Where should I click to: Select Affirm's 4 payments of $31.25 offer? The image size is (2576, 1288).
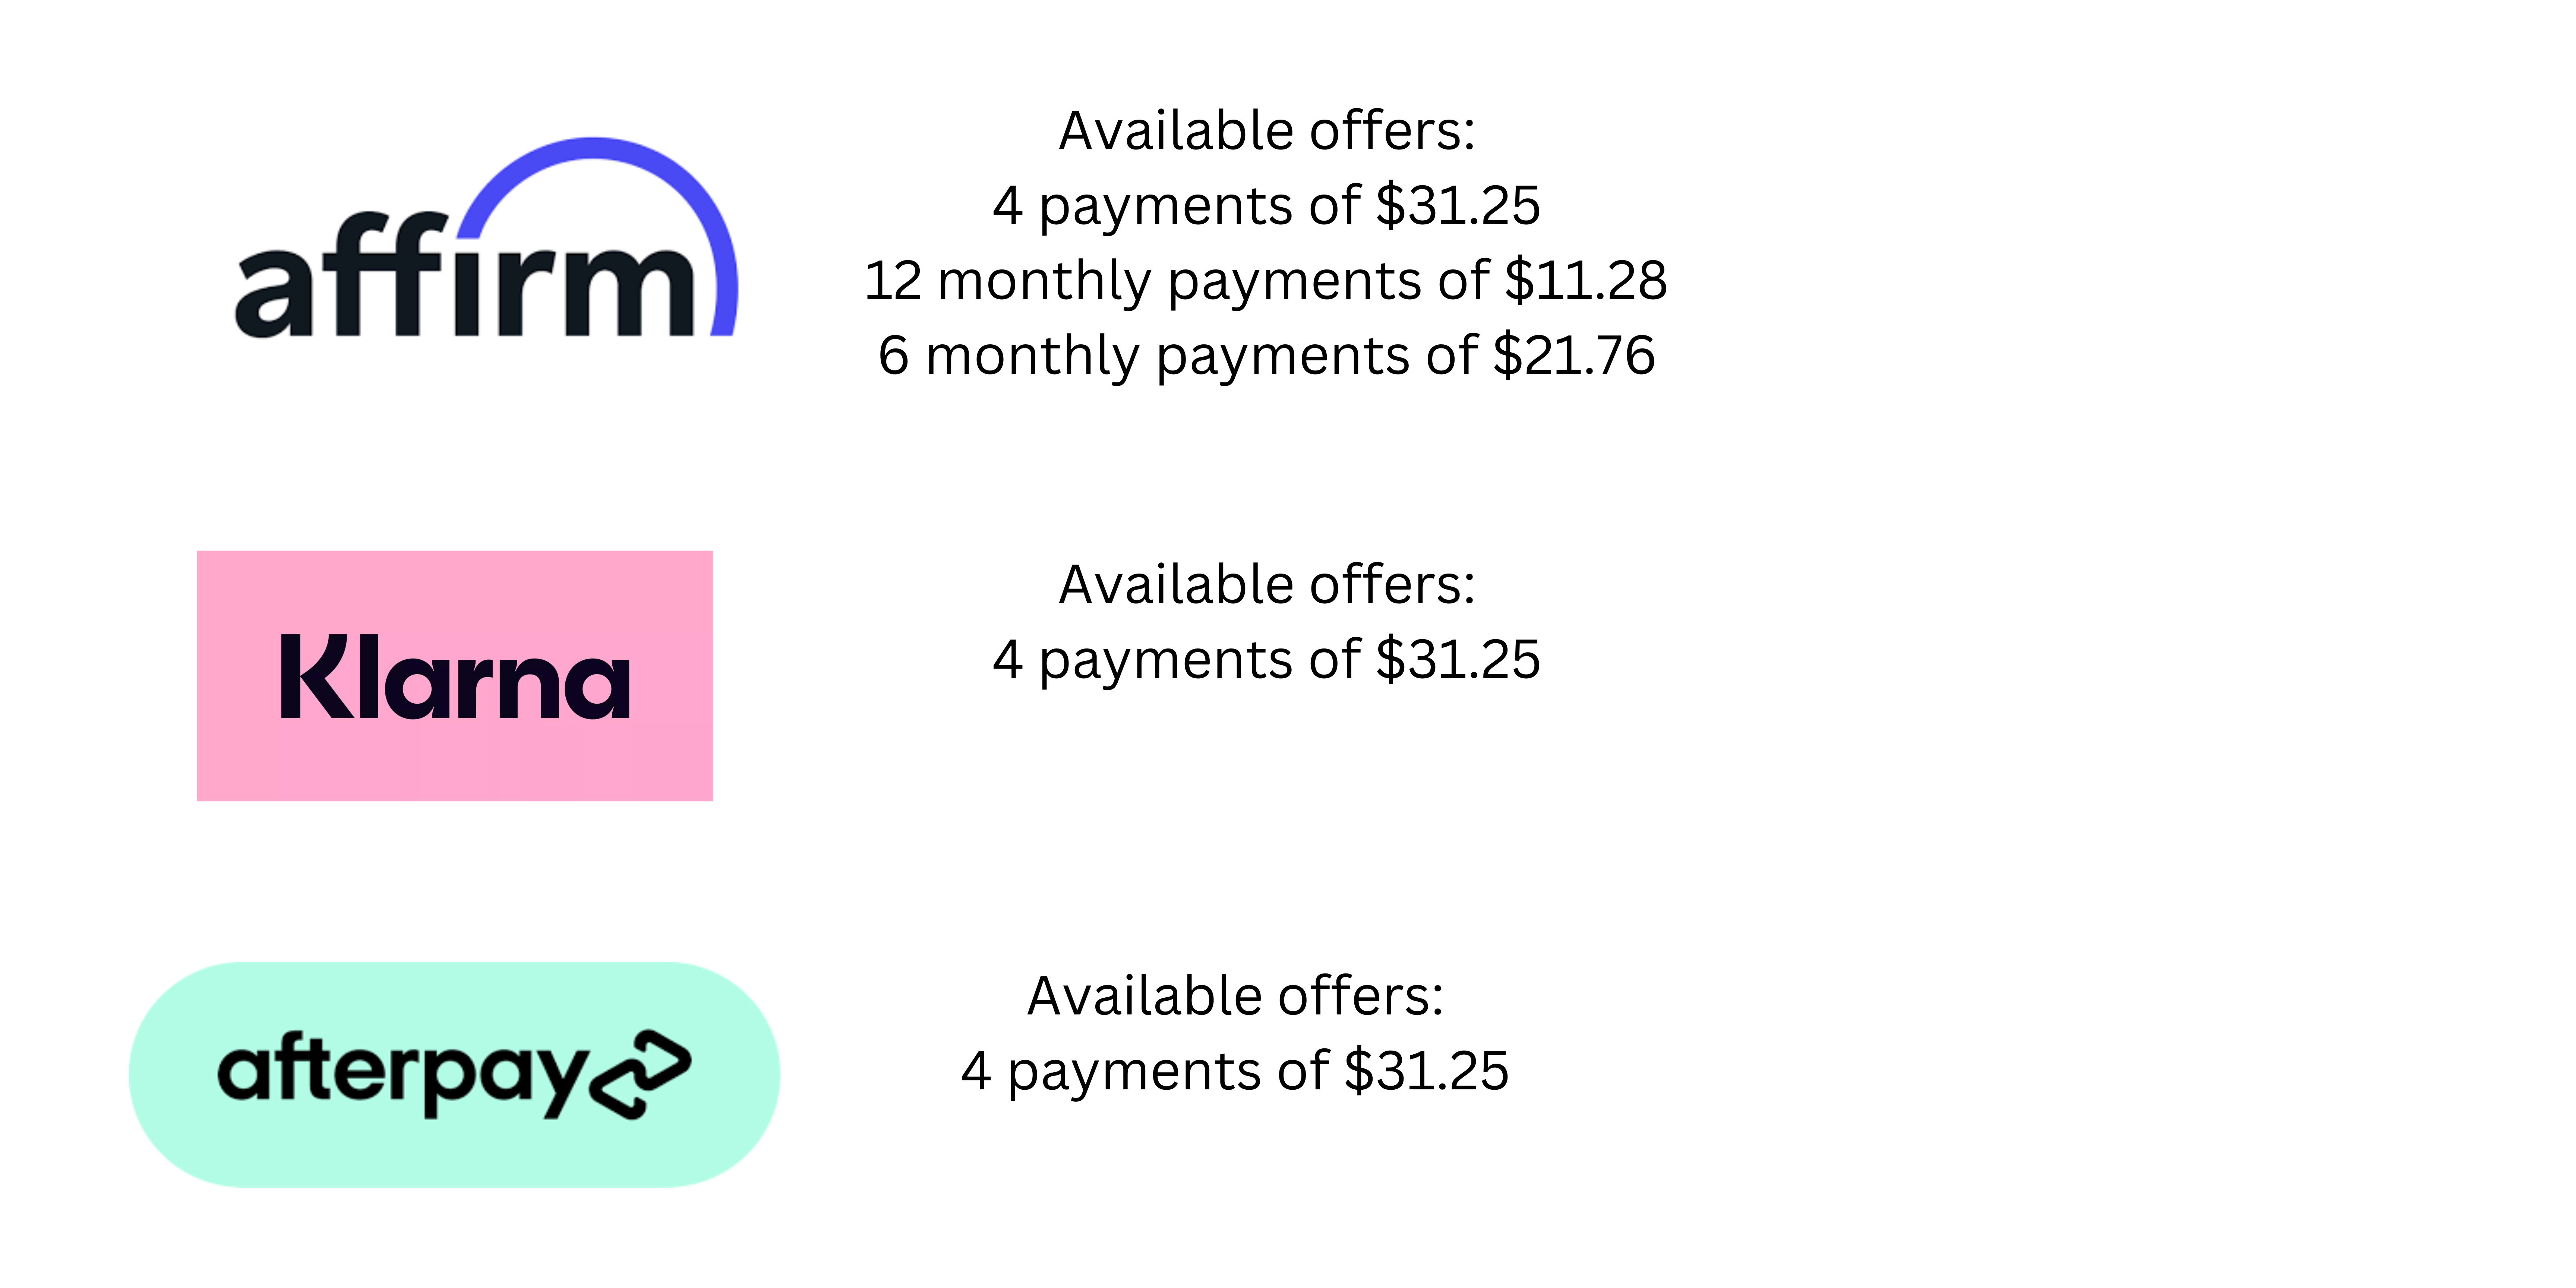coord(1266,207)
